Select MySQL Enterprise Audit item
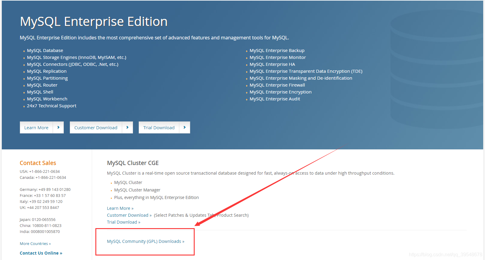The height and width of the screenshot is (260, 485). pyautogui.click(x=275, y=99)
